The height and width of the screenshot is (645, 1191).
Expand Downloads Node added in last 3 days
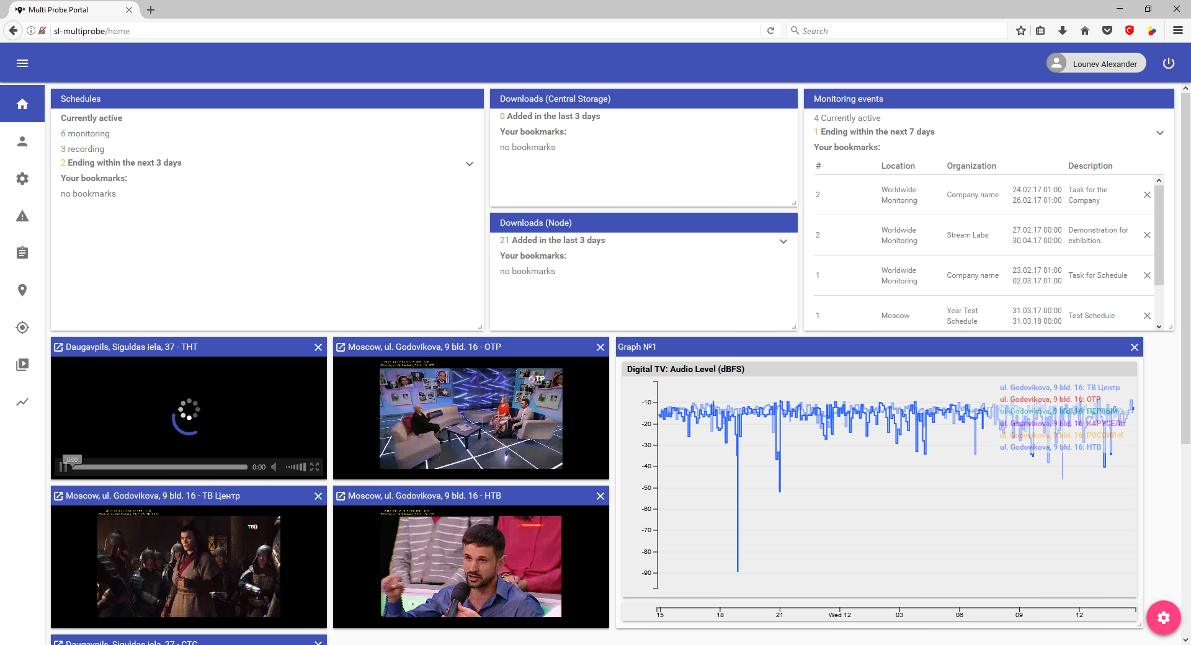[783, 241]
